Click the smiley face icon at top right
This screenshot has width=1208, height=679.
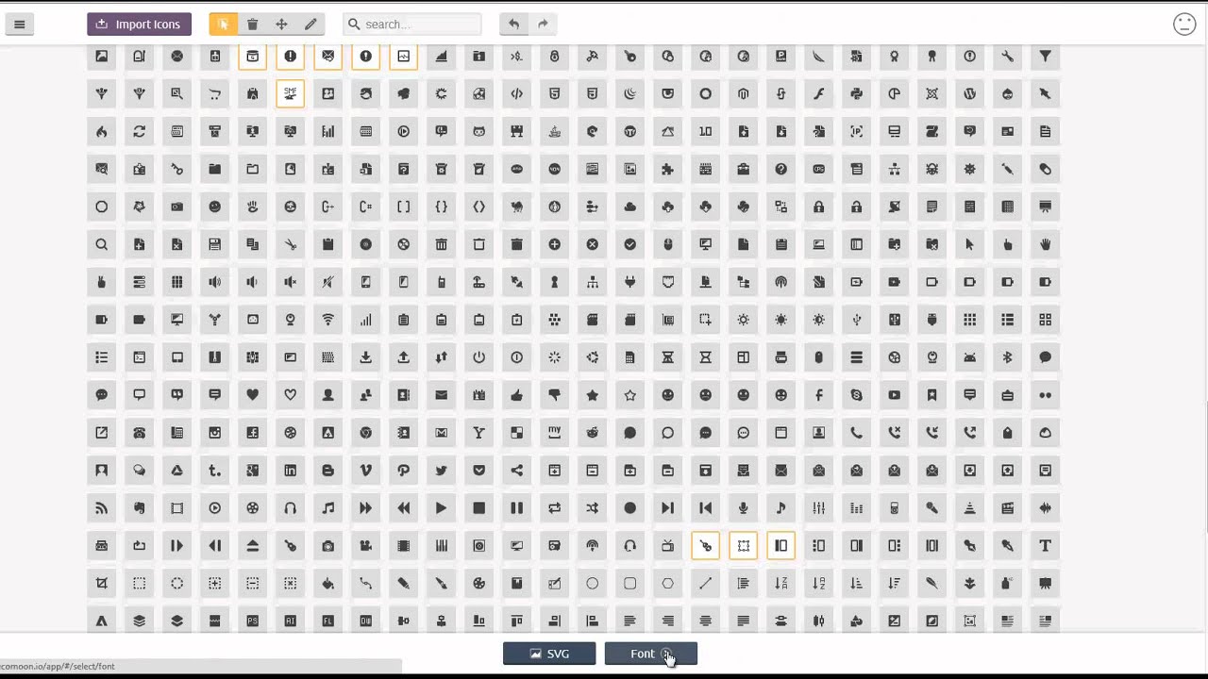click(1184, 25)
